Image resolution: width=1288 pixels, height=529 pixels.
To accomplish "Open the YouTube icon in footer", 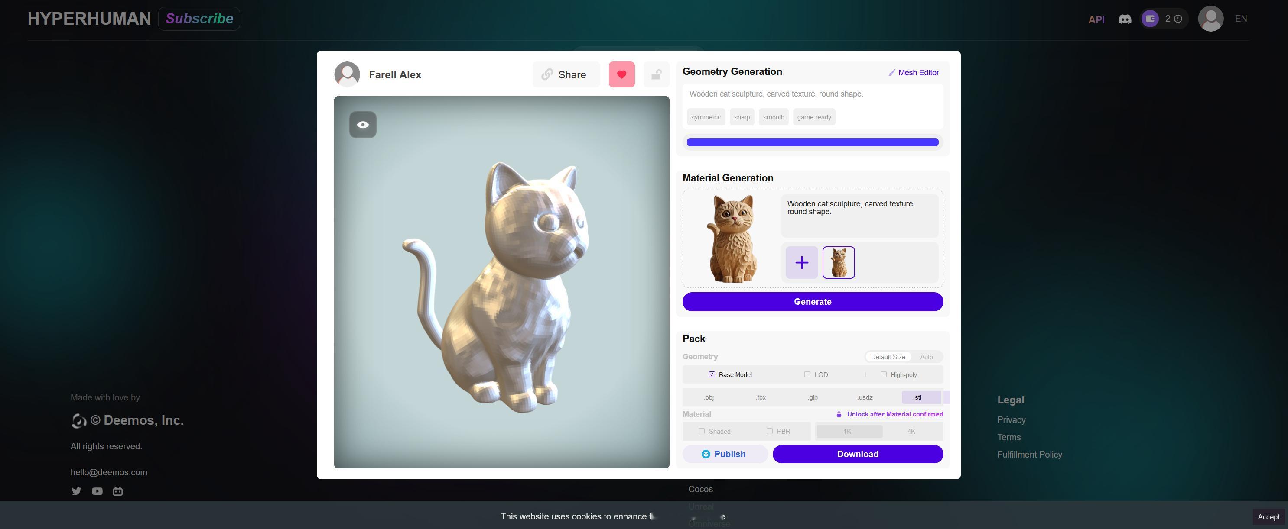I will 97,491.
